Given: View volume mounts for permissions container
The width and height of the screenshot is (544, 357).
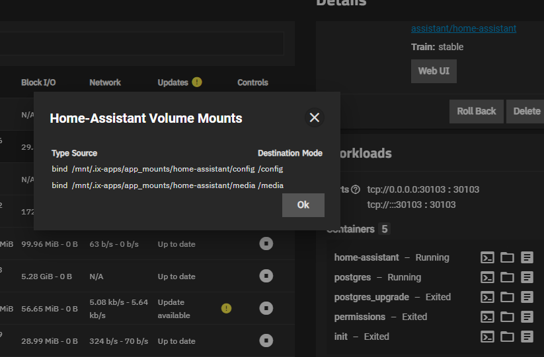Looking at the screenshot, I should pos(507,317).
